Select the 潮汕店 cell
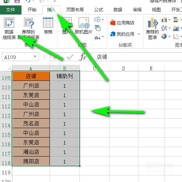Image resolution: width=182 pixels, height=182 pixels. click(31, 152)
